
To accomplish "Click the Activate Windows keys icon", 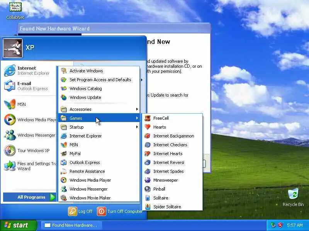I will [64, 71].
